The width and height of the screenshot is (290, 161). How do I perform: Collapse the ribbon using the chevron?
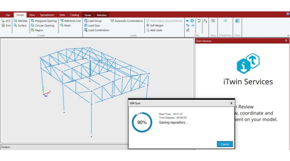point(288,35)
